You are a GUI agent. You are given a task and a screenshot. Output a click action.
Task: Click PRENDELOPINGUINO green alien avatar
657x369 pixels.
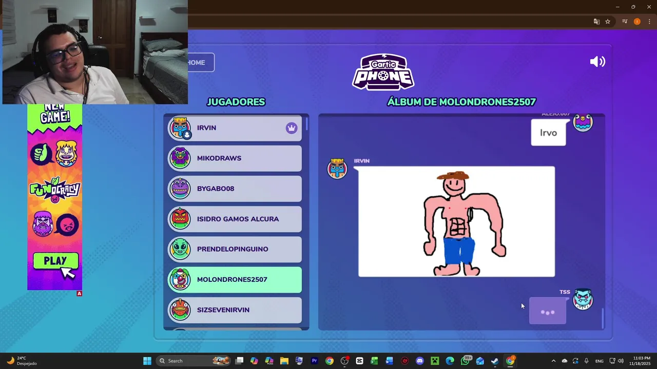[x=180, y=249]
